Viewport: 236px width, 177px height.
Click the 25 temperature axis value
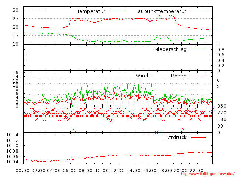15,19
